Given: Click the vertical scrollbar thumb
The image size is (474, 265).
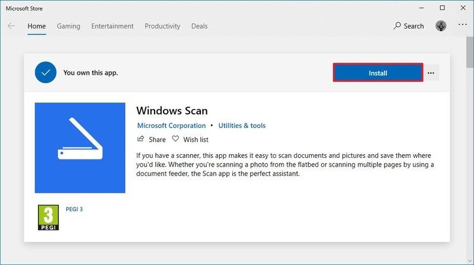Looking at the screenshot, I should pos(470,52).
